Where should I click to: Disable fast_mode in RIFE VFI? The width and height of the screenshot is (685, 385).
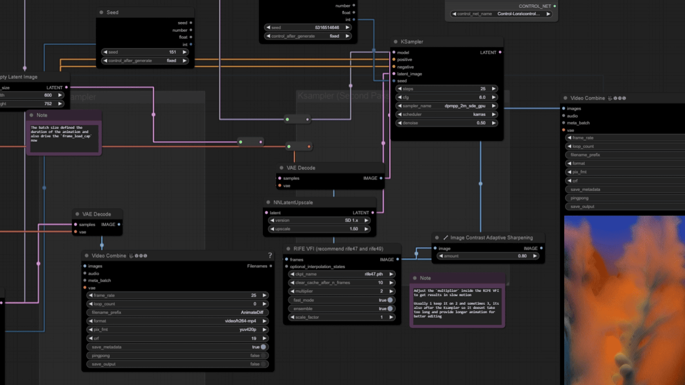pos(390,300)
